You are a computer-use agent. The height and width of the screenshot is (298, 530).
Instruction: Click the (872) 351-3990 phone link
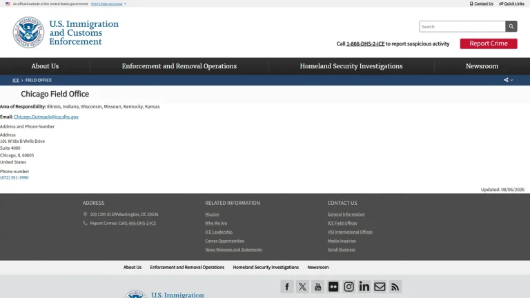(x=14, y=177)
